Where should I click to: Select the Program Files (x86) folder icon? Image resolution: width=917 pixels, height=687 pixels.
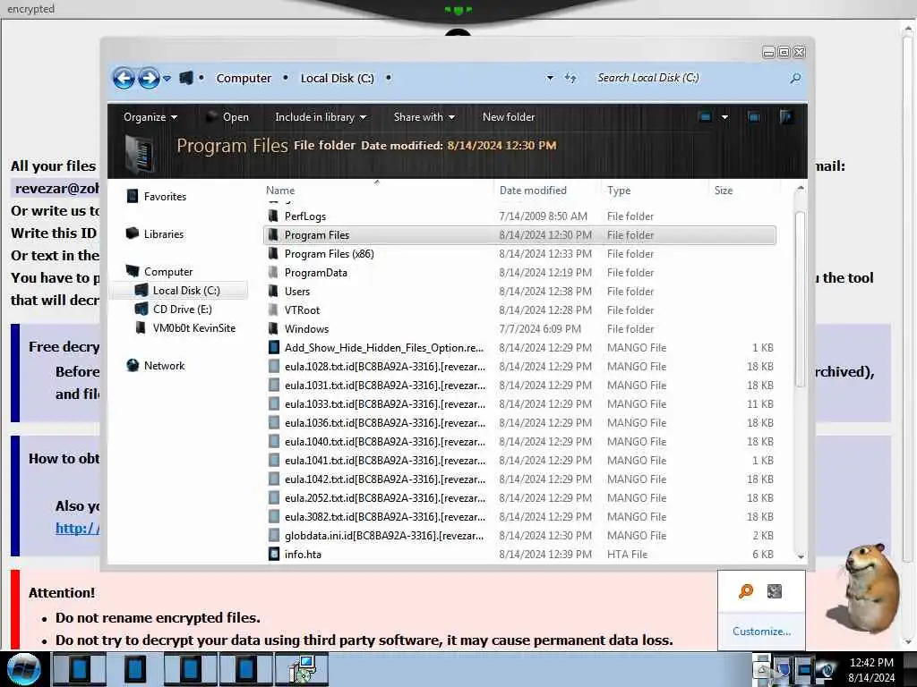(x=273, y=253)
